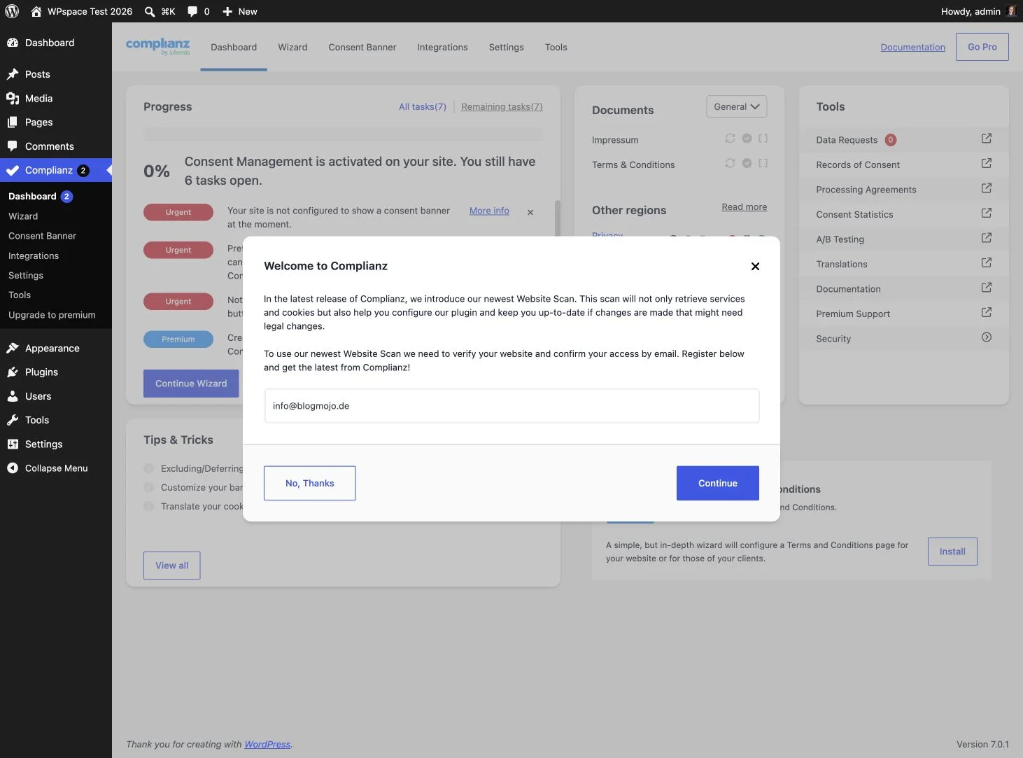1023x758 pixels.
Task: Open the Plugins menu in the sidebar
Action: 56,372
